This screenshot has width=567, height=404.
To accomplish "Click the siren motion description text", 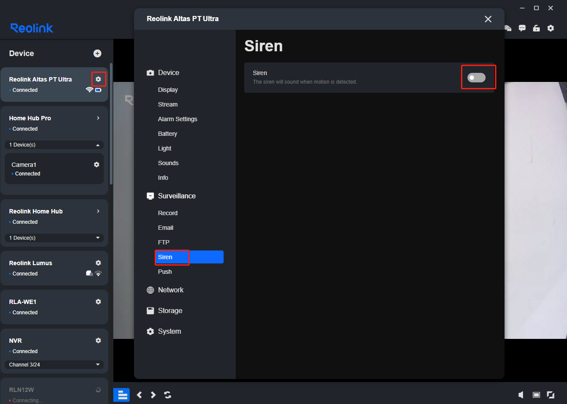I will 305,82.
